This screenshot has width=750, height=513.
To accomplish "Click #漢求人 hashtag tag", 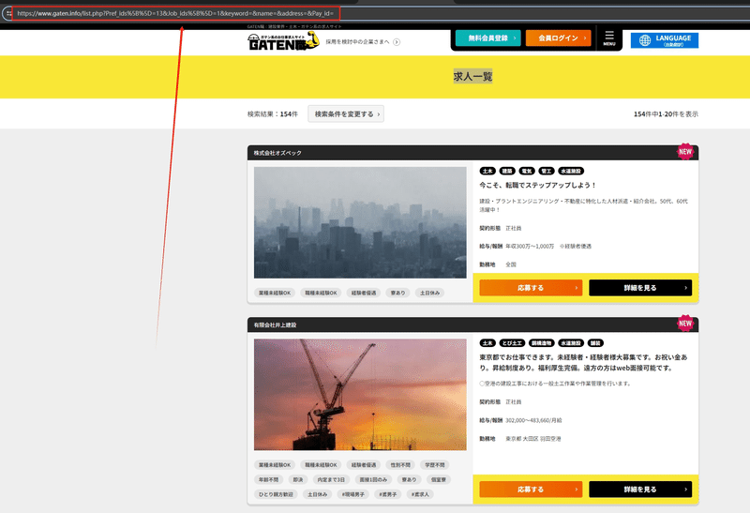I will (x=420, y=494).
